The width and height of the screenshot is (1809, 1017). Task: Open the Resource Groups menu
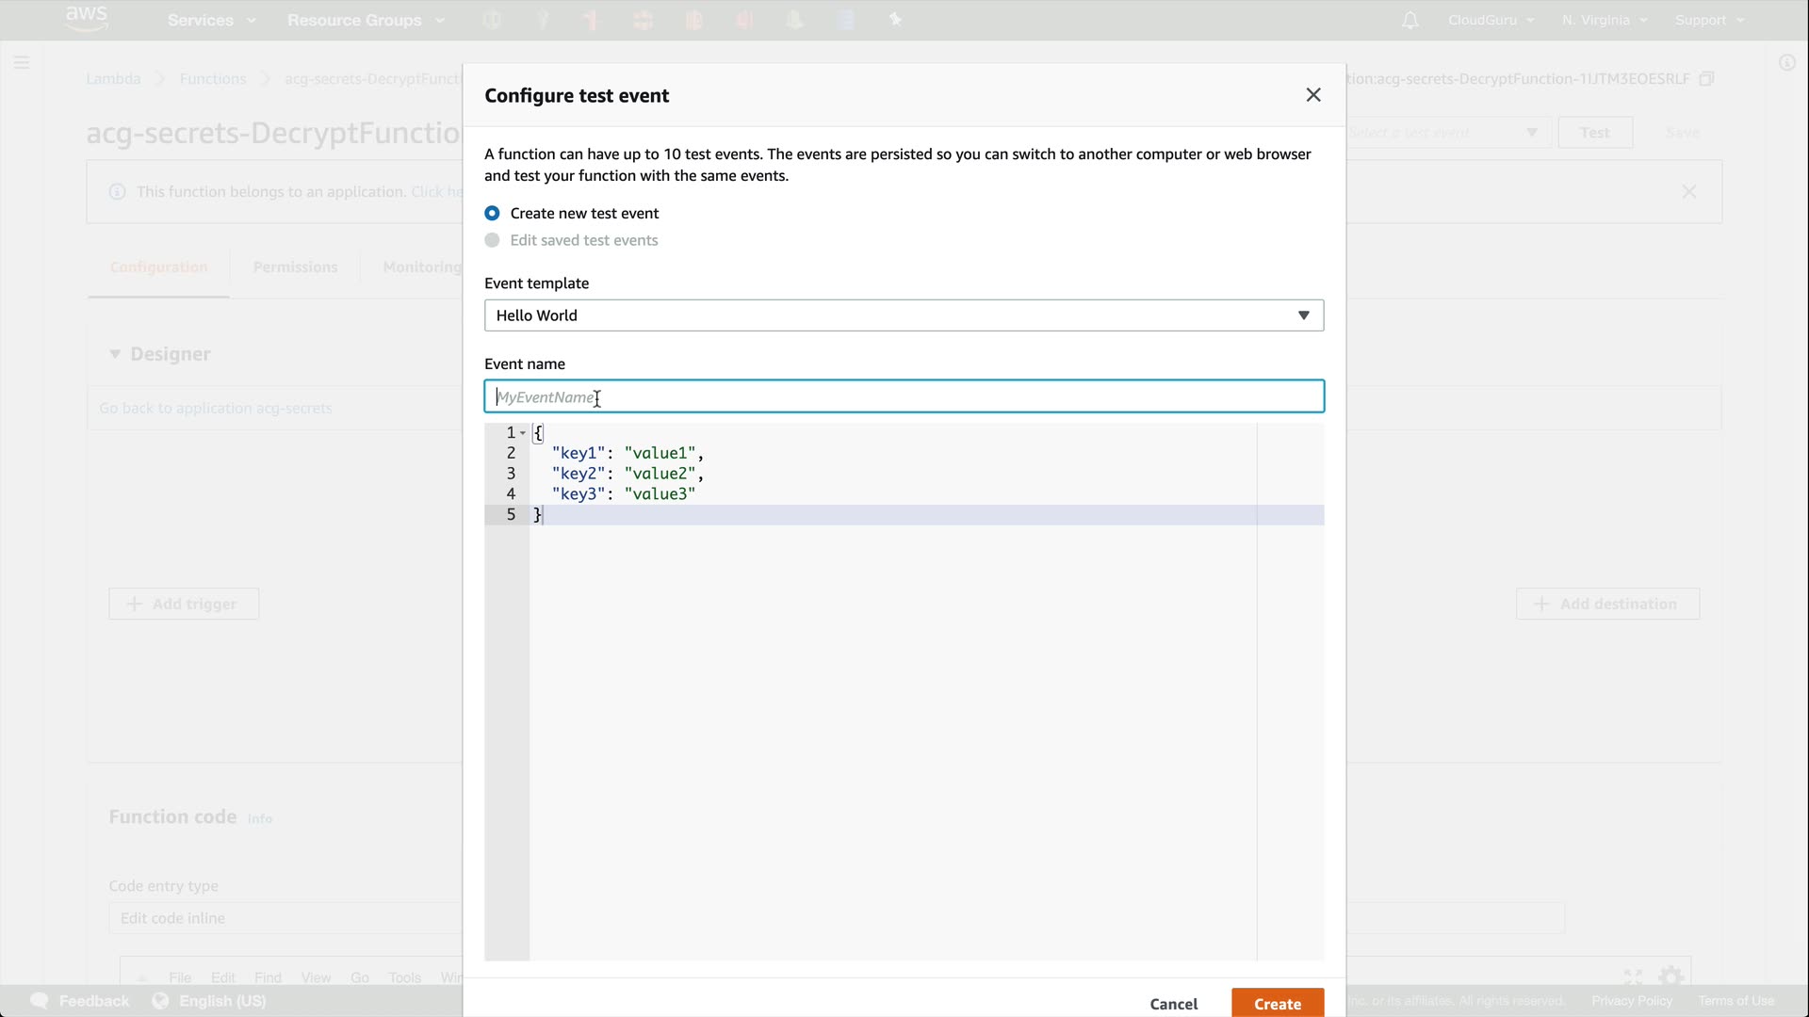365,20
